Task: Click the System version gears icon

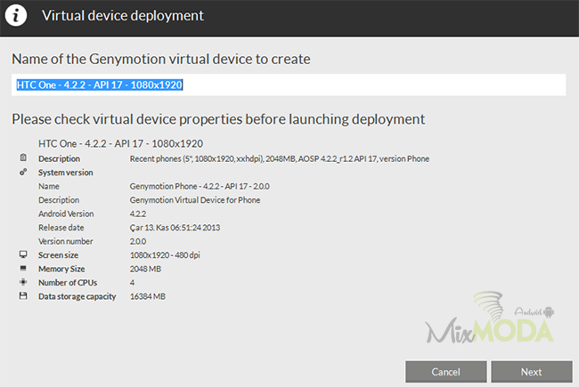Action: coord(23,172)
